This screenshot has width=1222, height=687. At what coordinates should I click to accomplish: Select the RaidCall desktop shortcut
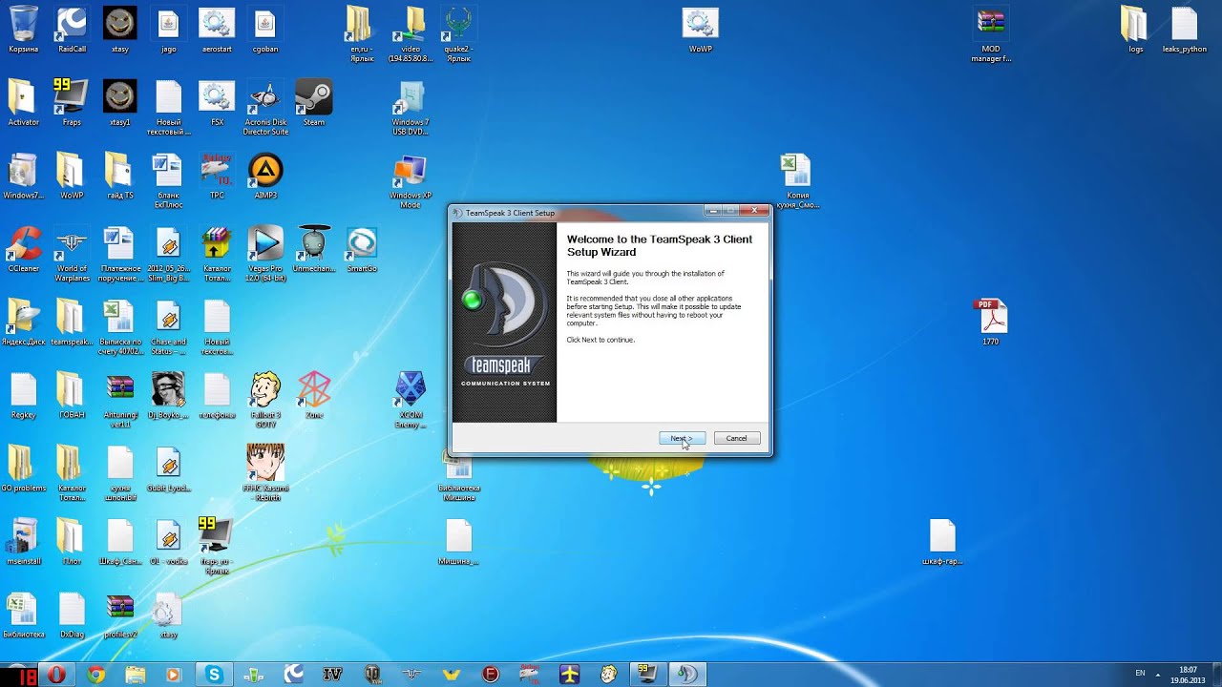72,30
